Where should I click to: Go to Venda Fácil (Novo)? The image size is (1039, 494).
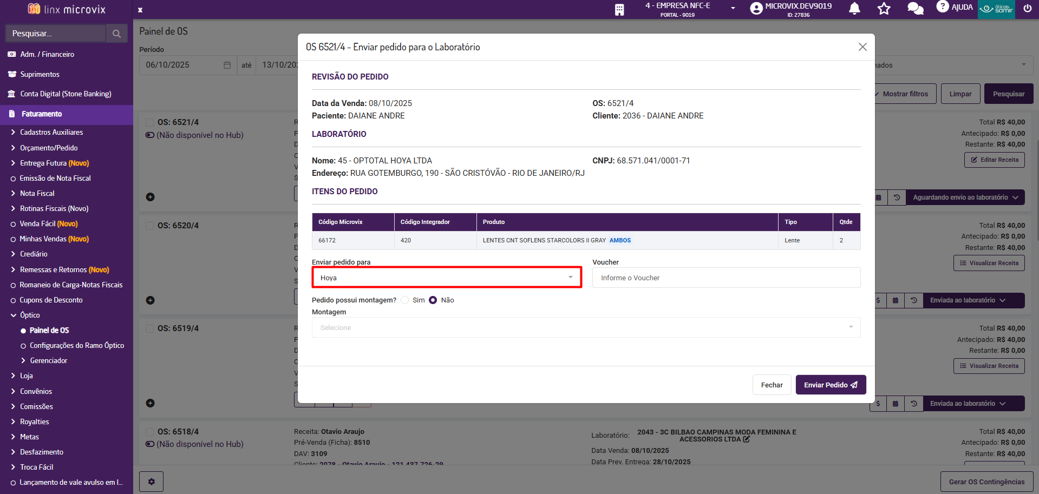(49, 224)
